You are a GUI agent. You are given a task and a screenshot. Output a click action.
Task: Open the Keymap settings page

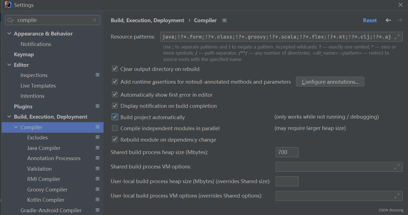click(x=24, y=55)
